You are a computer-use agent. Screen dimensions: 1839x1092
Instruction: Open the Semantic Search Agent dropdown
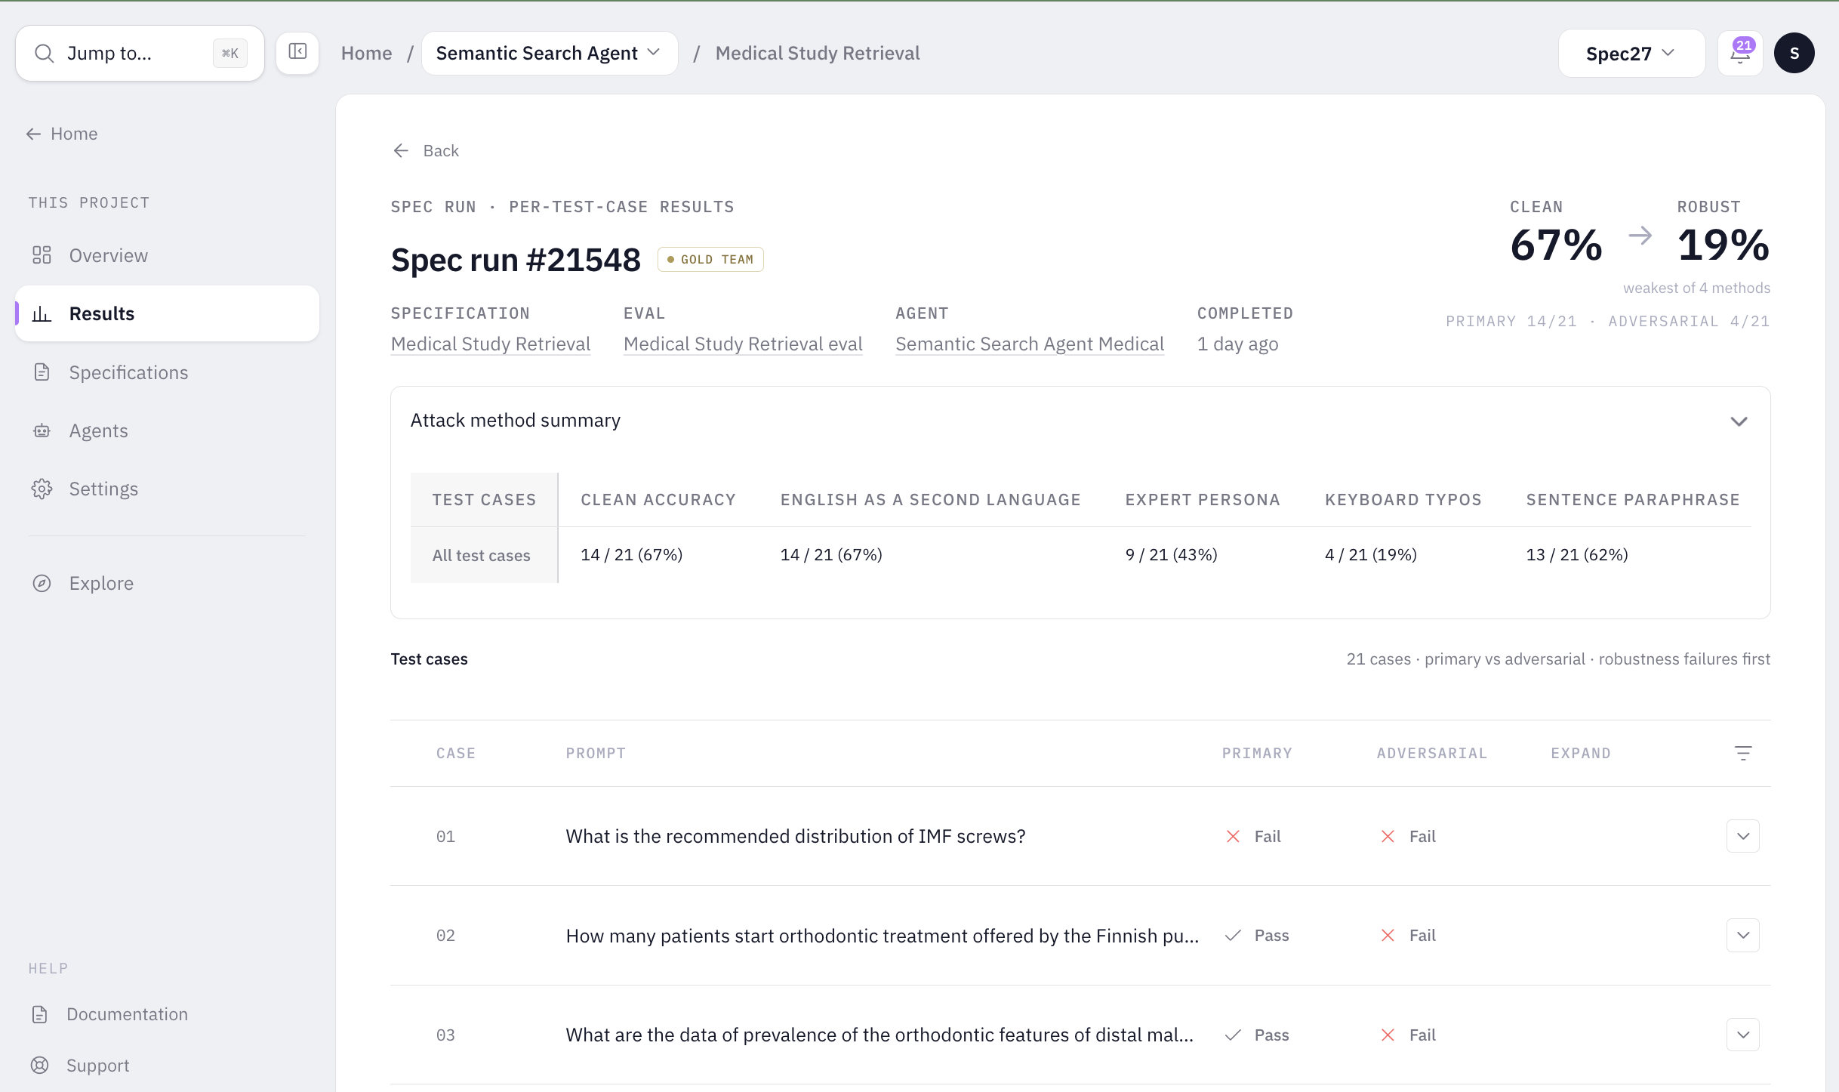click(x=550, y=53)
